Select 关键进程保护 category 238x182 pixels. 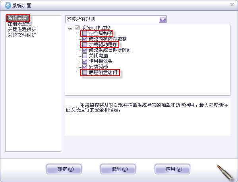point(22,29)
